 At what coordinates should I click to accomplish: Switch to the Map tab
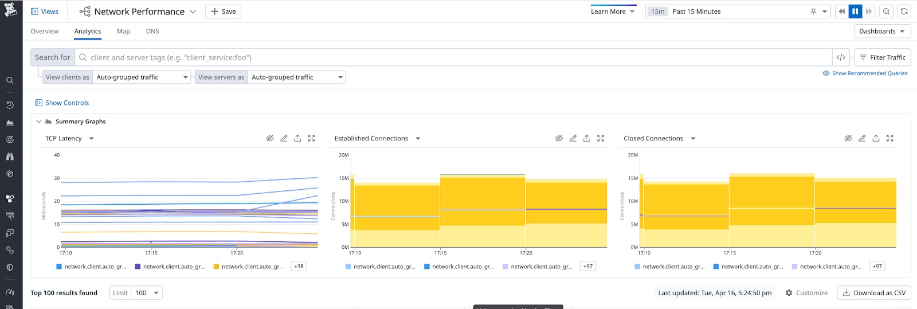coord(123,32)
